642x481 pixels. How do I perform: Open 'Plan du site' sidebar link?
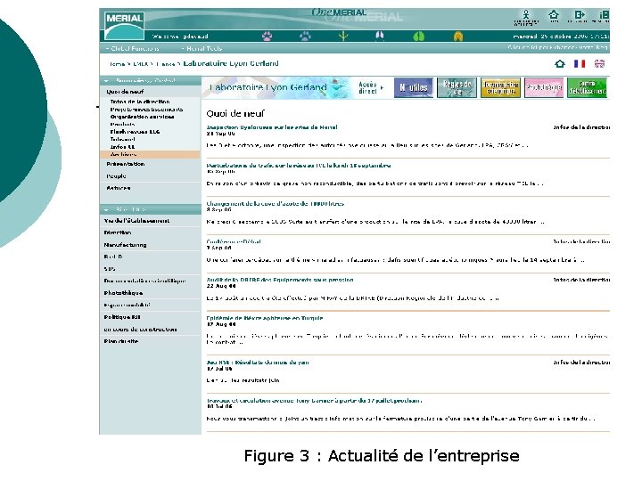point(120,341)
